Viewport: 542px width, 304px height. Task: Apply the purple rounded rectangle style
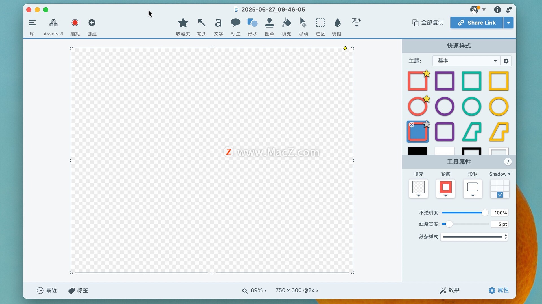click(445, 131)
